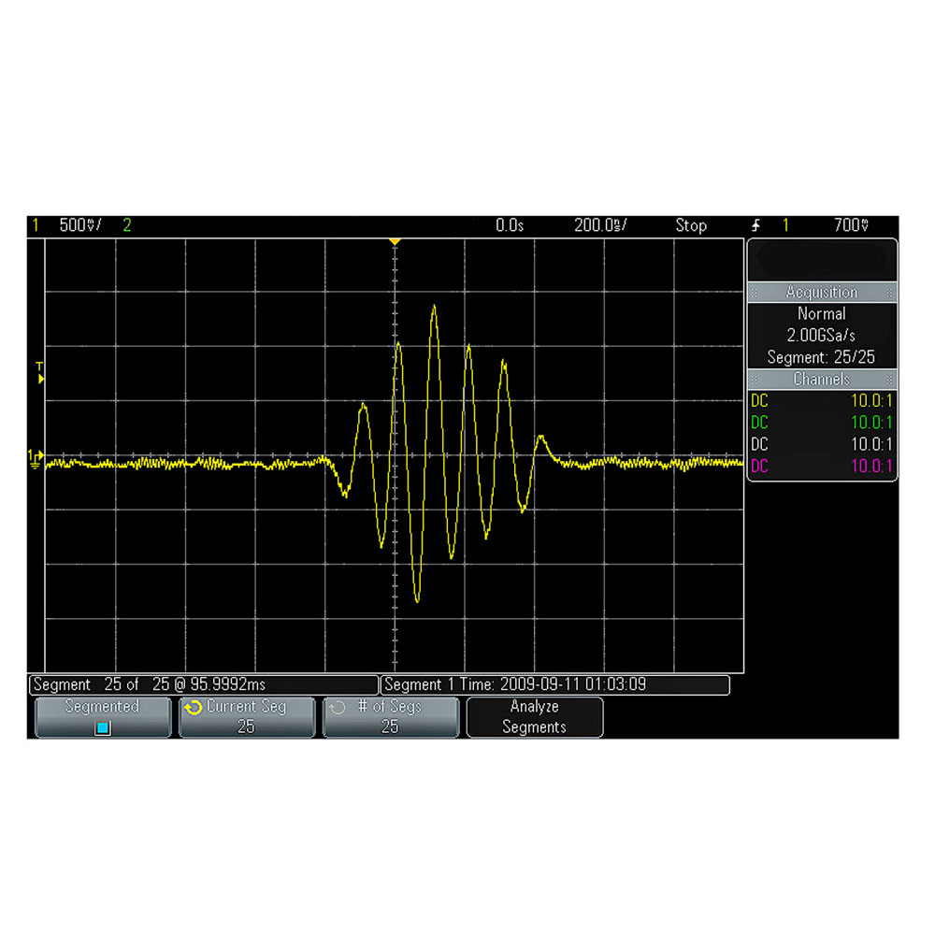The height and width of the screenshot is (935, 935).
Task: Click the yellow DC 10.0:1 channel row
Action: tap(822, 401)
